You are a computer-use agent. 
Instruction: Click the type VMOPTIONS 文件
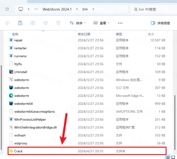click(129, 112)
